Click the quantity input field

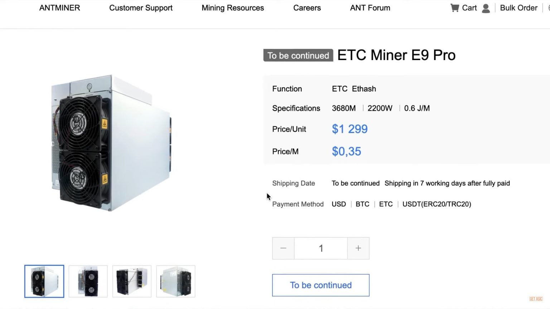coord(321,248)
